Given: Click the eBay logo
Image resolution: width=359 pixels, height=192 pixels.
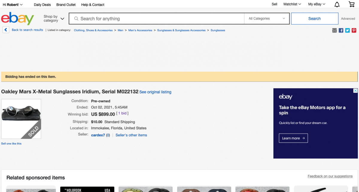Looking at the screenshot, I should tap(18, 19).
